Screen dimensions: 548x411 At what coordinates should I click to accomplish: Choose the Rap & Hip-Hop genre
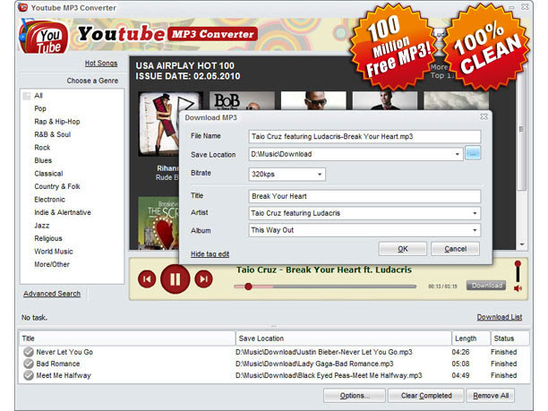pos(57,122)
